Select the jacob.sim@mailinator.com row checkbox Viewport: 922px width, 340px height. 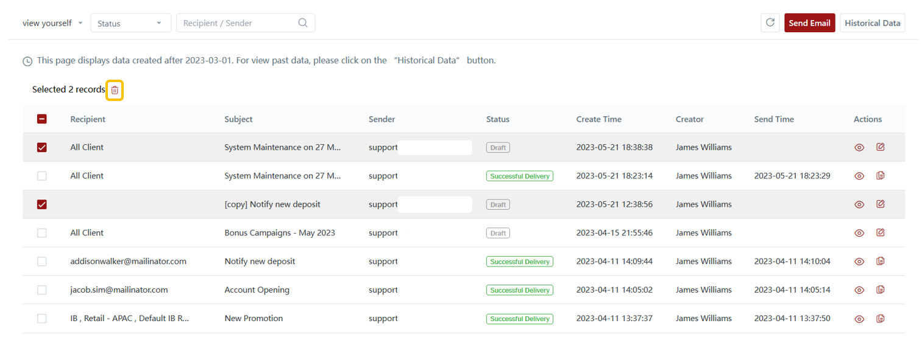click(42, 290)
